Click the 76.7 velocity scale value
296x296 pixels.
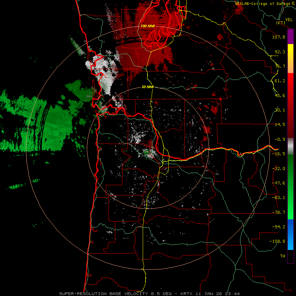click(280, 66)
